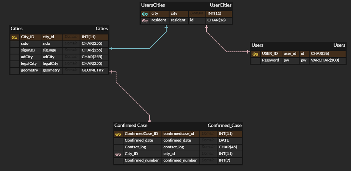351x171 pixels.
Task: Click the VARCHAR(100) data type cell
Action: click(327, 61)
